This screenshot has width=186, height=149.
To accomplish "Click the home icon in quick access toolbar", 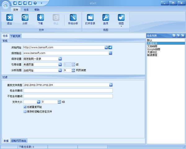I will coord(30,3).
